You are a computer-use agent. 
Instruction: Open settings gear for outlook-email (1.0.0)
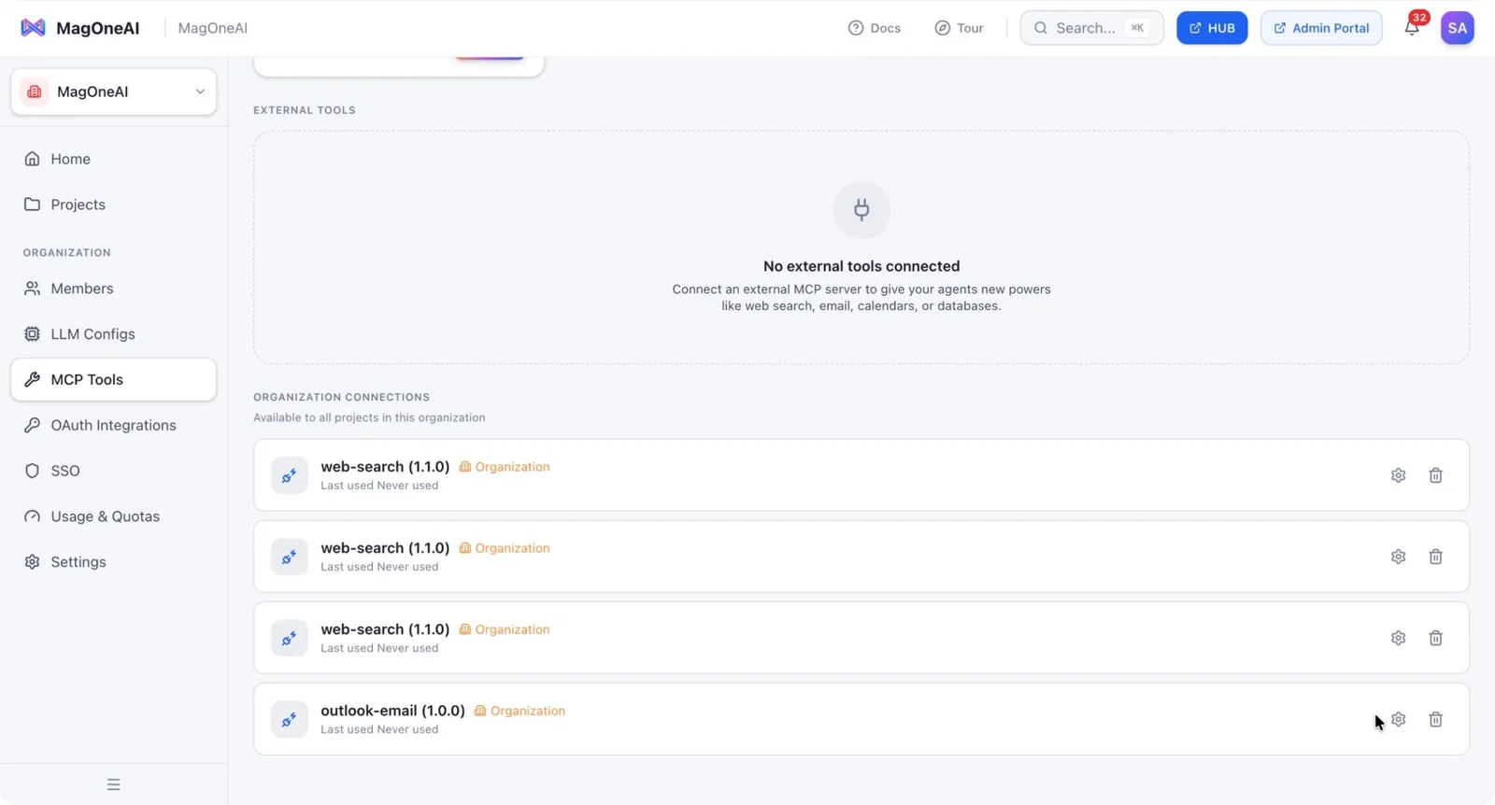(1398, 719)
